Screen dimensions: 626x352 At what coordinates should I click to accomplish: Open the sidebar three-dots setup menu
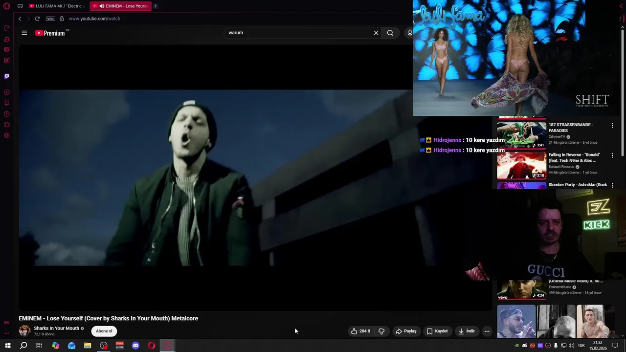(7, 333)
